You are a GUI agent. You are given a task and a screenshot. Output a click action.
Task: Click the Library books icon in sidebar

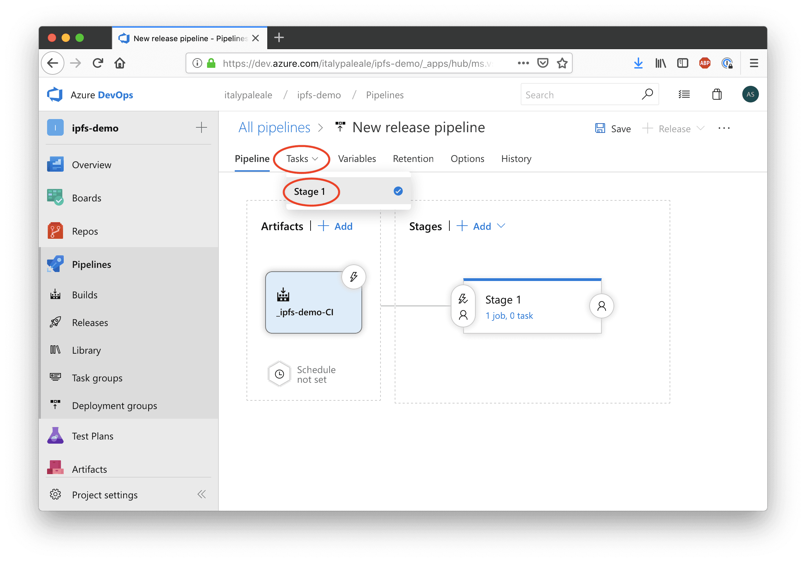(55, 350)
